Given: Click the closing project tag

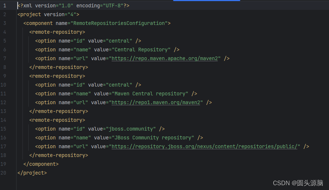Looking at the screenshot, I should click(32, 173).
